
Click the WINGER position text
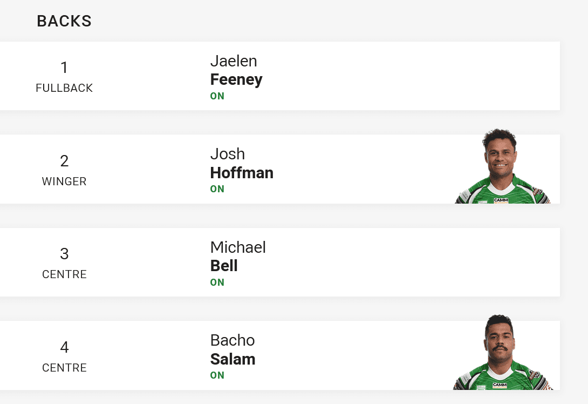coord(64,181)
